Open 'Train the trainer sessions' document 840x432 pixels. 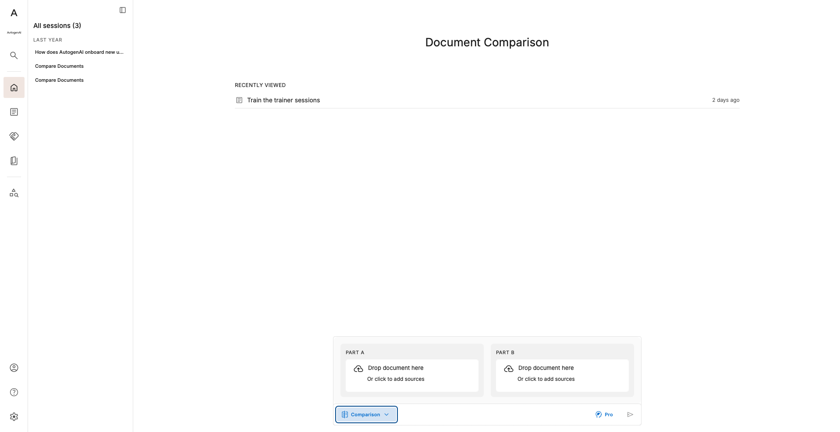[x=284, y=100]
